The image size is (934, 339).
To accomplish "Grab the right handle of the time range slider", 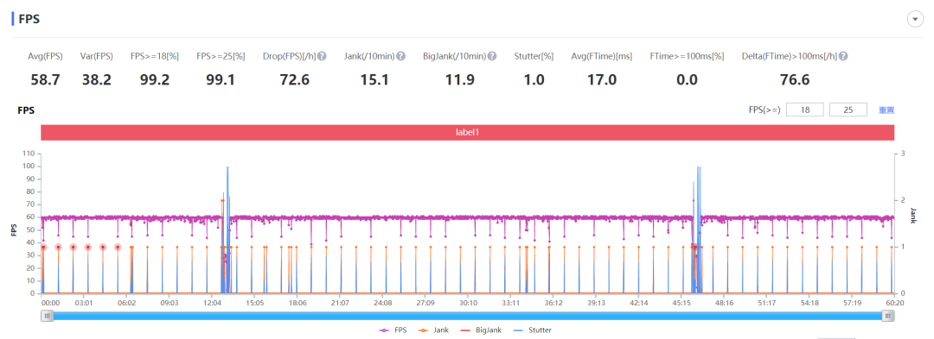I will pyautogui.click(x=888, y=317).
